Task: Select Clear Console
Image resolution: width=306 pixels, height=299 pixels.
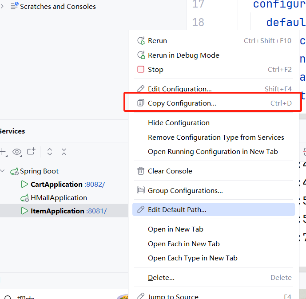Action: [x=214, y=171]
